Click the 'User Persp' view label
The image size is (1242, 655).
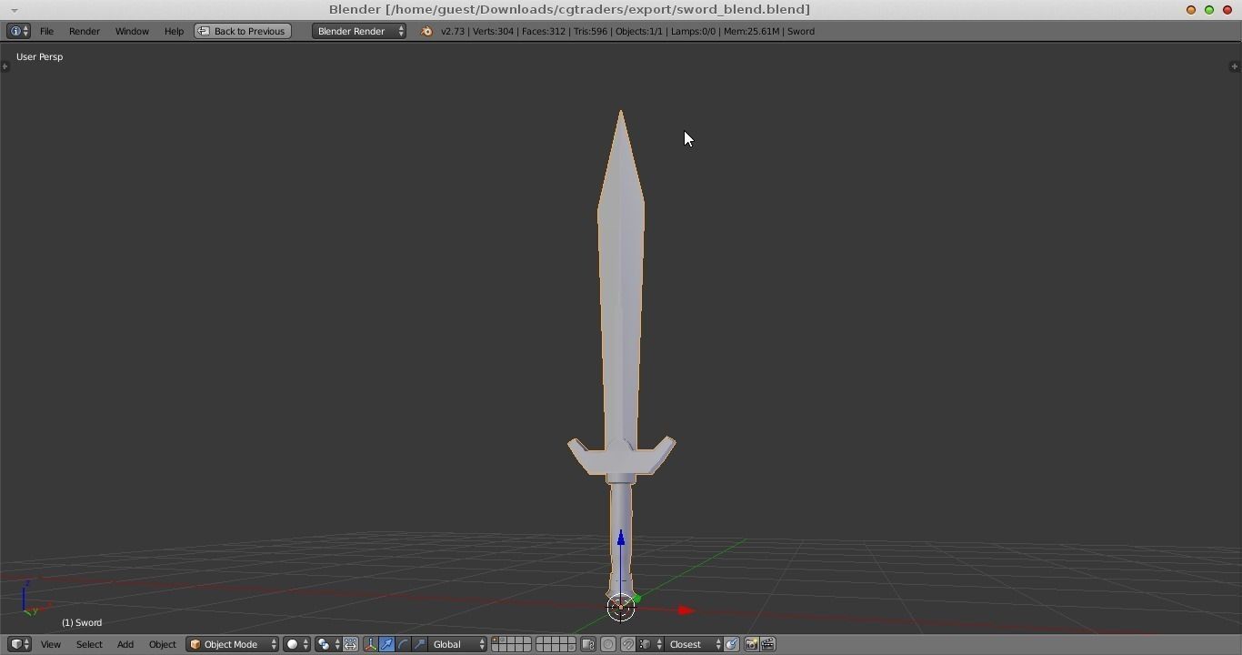(x=40, y=56)
